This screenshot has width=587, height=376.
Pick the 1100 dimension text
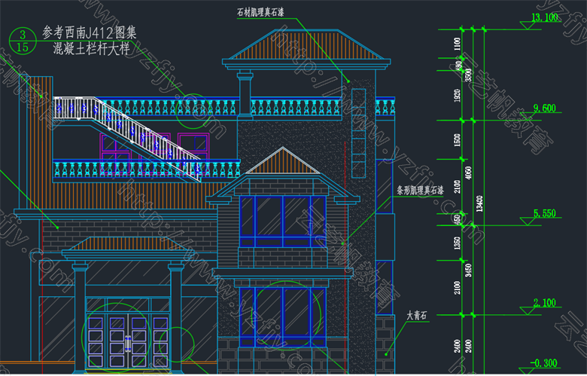coord(457,44)
